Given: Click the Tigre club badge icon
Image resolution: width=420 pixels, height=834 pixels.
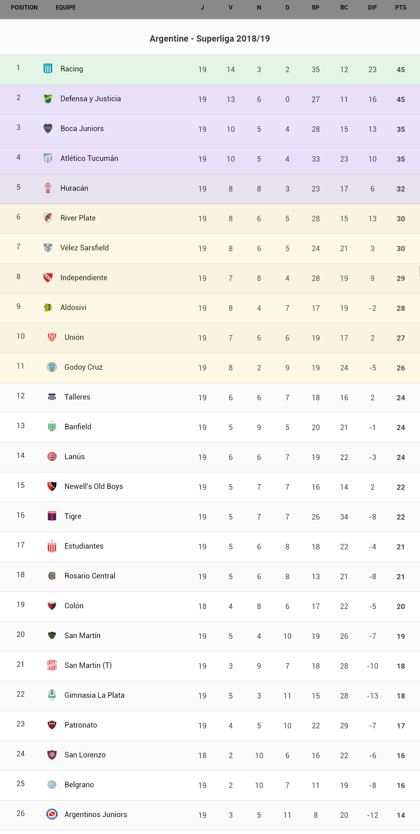Looking at the screenshot, I should 52,516.
